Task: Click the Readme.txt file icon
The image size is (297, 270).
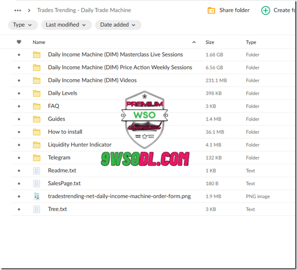Action: 37,171
